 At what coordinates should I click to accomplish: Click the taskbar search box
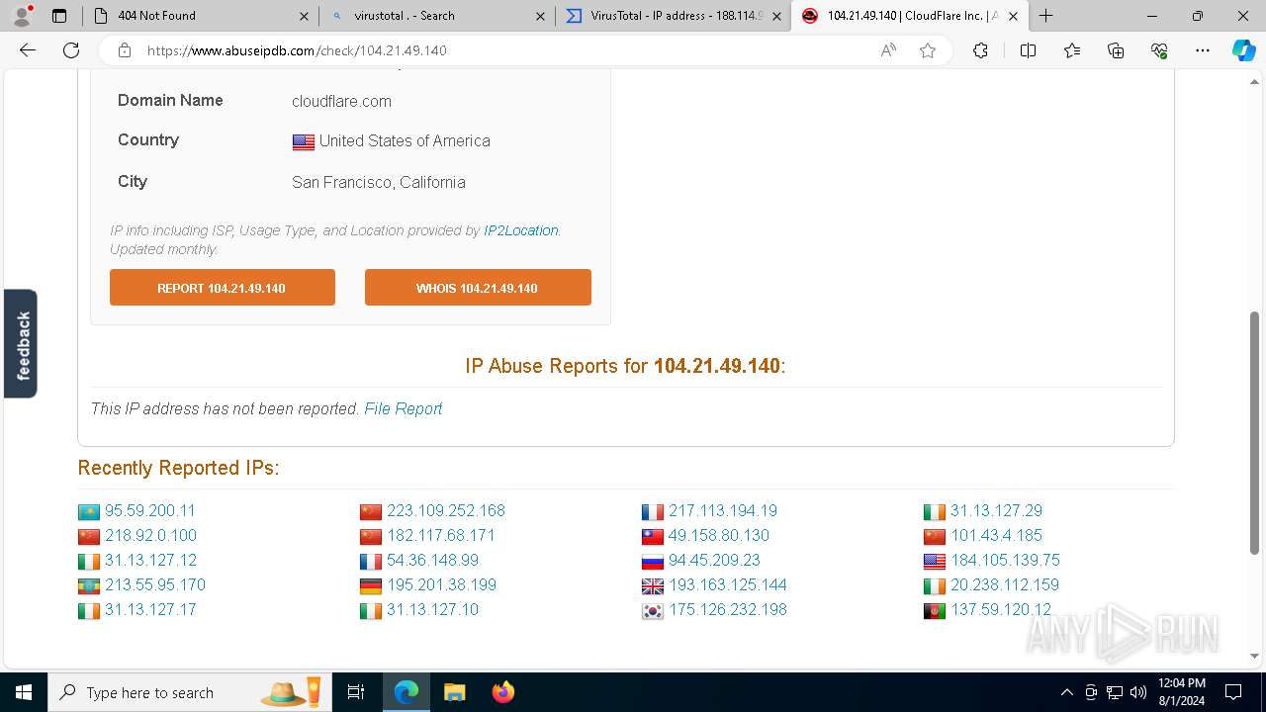[x=189, y=692]
